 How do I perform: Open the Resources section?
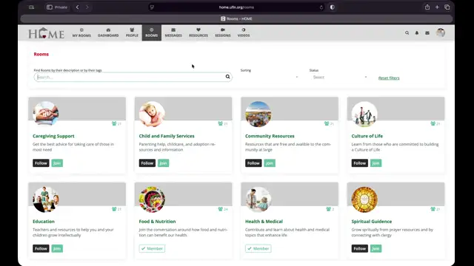point(198,33)
